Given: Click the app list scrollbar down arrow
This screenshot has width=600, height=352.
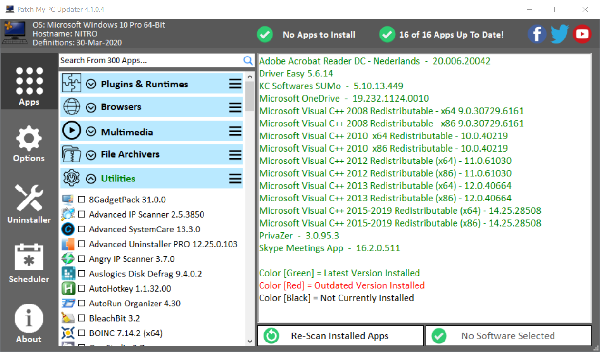Looking at the screenshot, I should click(x=250, y=341).
